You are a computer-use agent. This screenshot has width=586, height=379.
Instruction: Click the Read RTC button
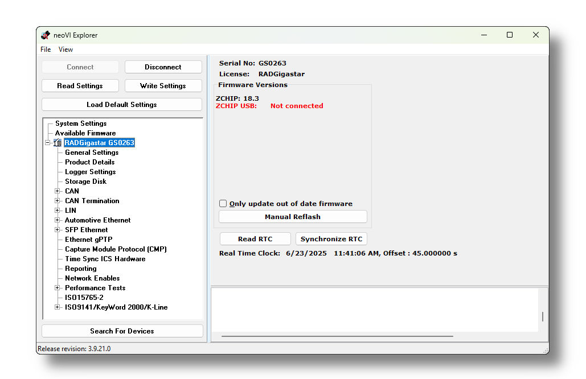point(255,239)
